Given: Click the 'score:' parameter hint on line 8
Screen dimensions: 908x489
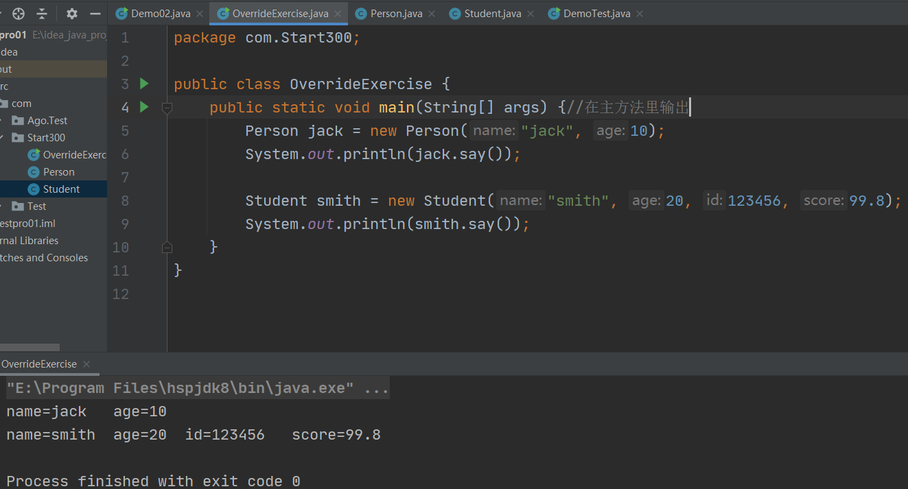Looking at the screenshot, I should click(824, 201).
